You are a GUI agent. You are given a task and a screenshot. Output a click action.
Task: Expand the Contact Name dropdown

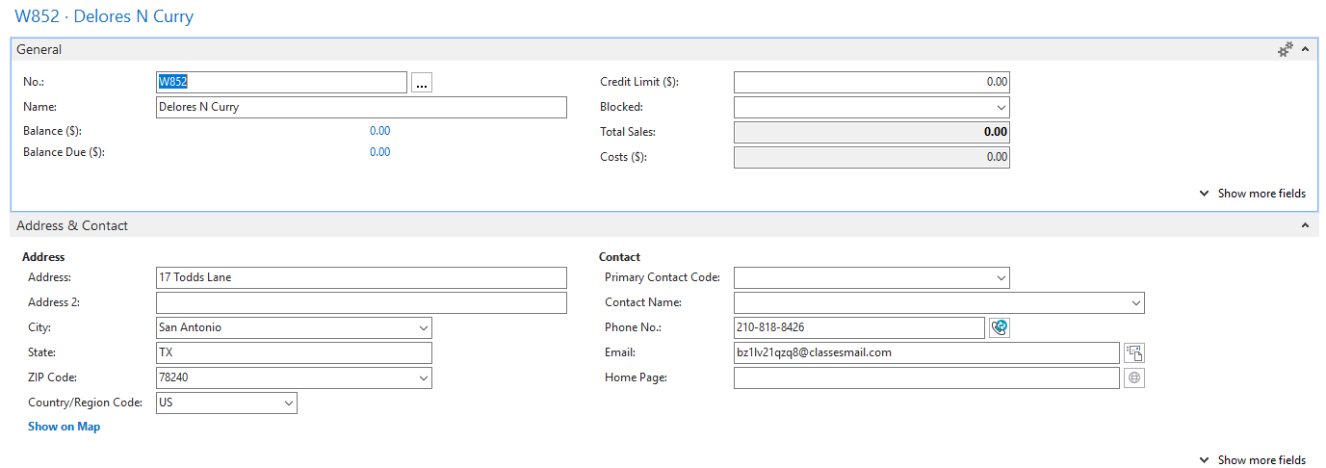coord(1135,303)
